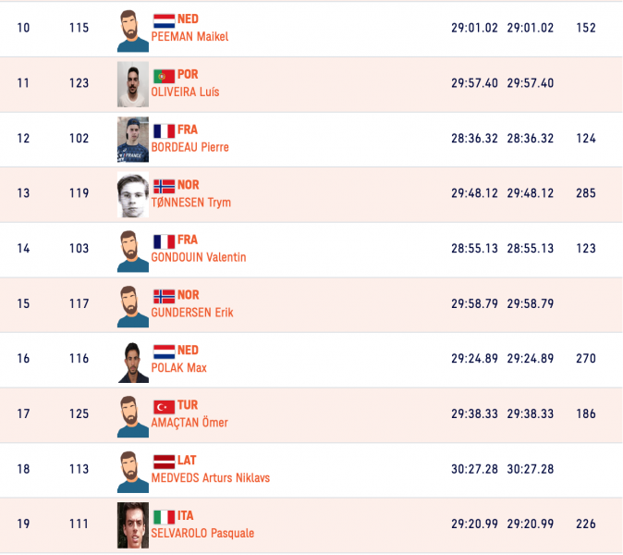Click the Norway flag next to GUNDERSEN Erik
623x555 pixels.
click(164, 296)
